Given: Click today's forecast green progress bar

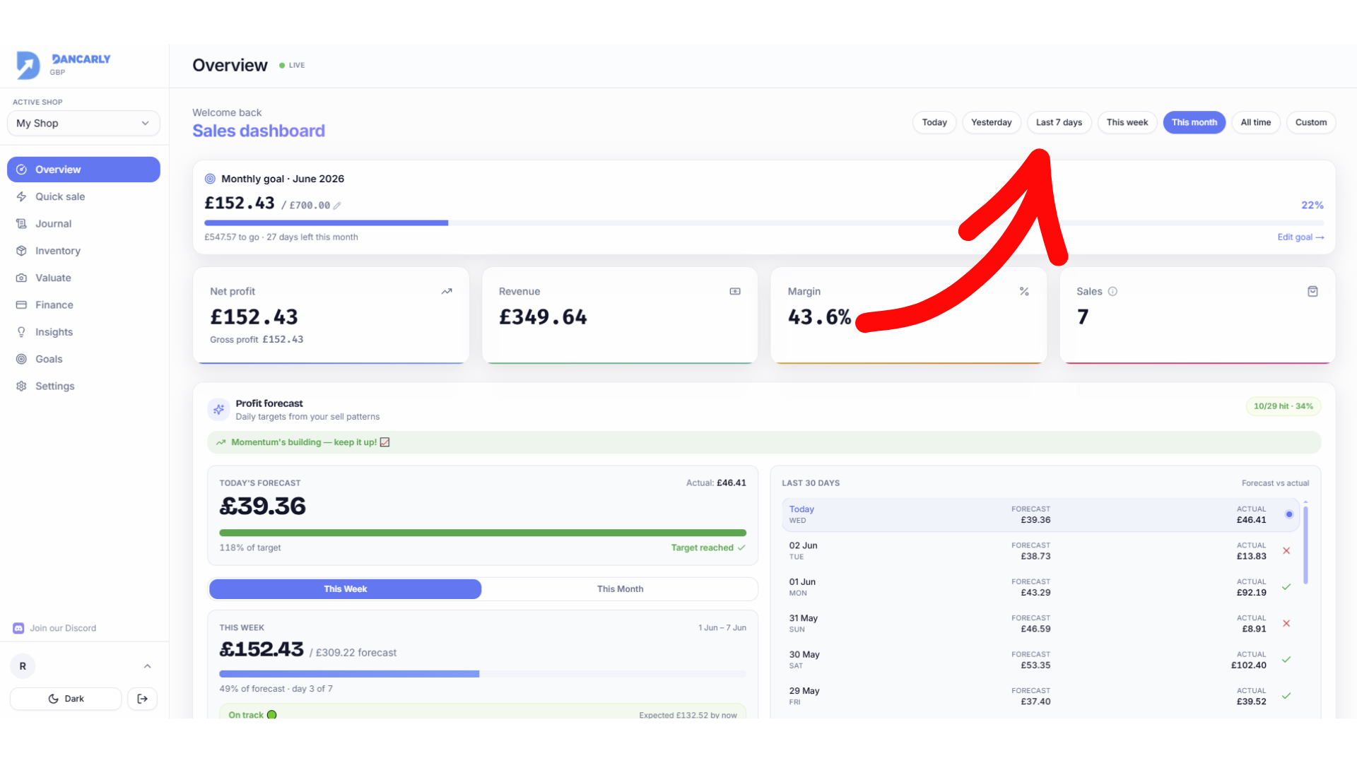Looking at the screenshot, I should tap(483, 533).
